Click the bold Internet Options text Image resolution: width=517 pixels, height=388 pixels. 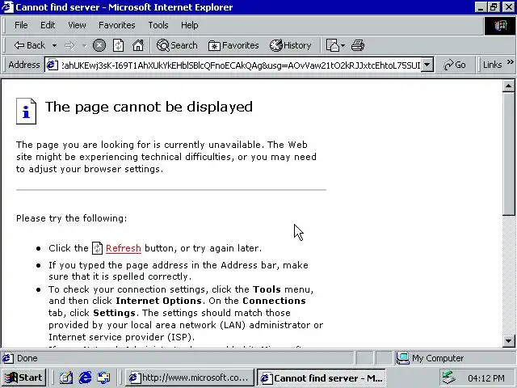[159, 301]
